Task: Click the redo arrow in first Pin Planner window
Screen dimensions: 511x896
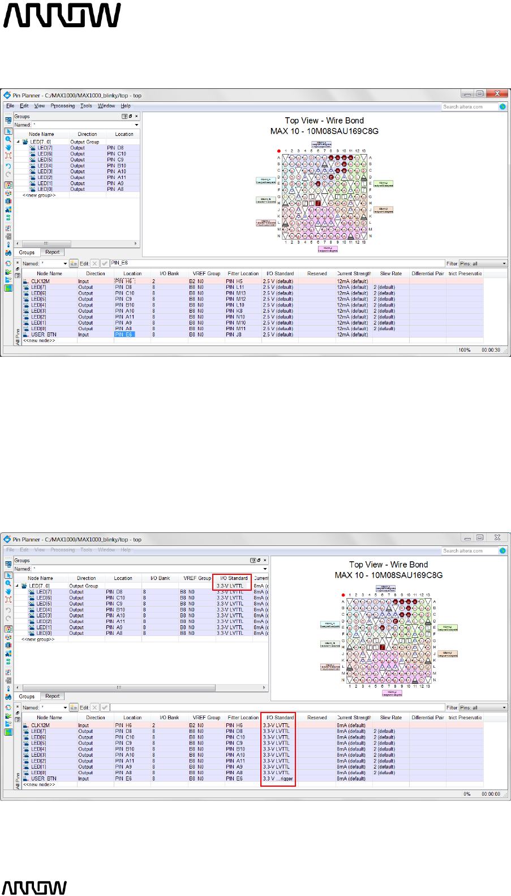Action: [8, 174]
